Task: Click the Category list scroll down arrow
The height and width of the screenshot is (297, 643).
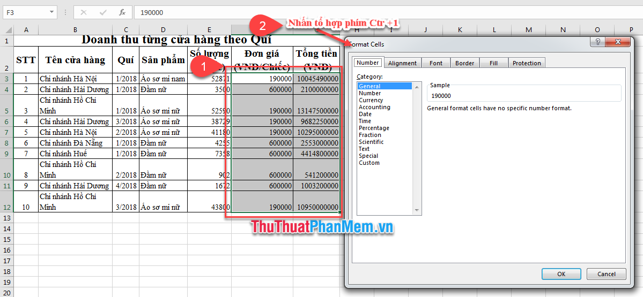Action: pyautogui.click(x=417, y=210)
